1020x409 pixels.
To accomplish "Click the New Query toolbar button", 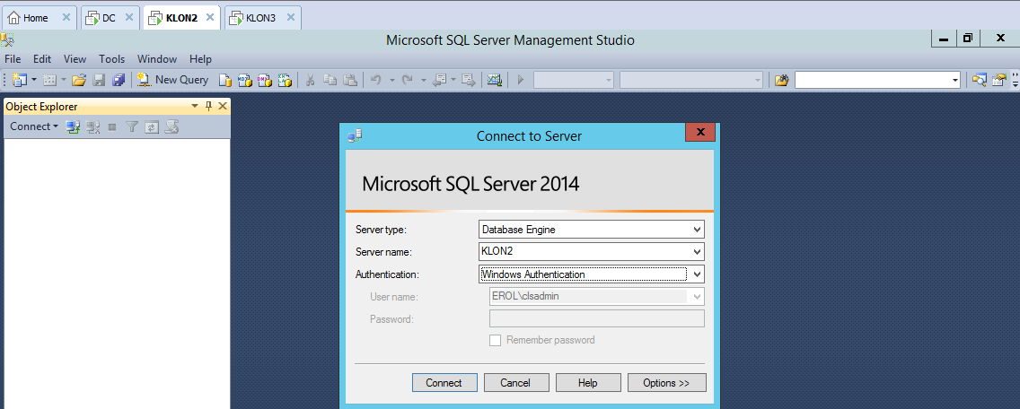I will (172, 80).
